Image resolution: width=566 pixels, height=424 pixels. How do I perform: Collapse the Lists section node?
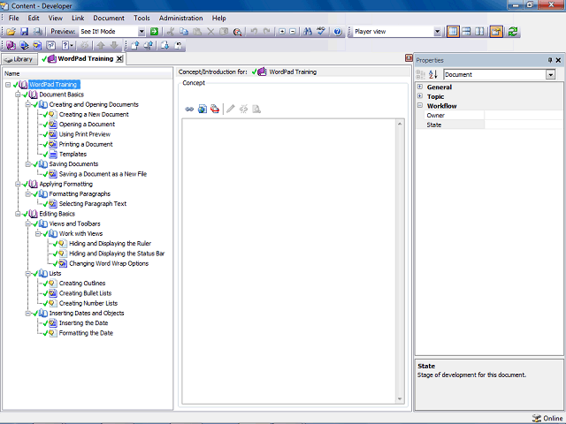tap(27, 274)
